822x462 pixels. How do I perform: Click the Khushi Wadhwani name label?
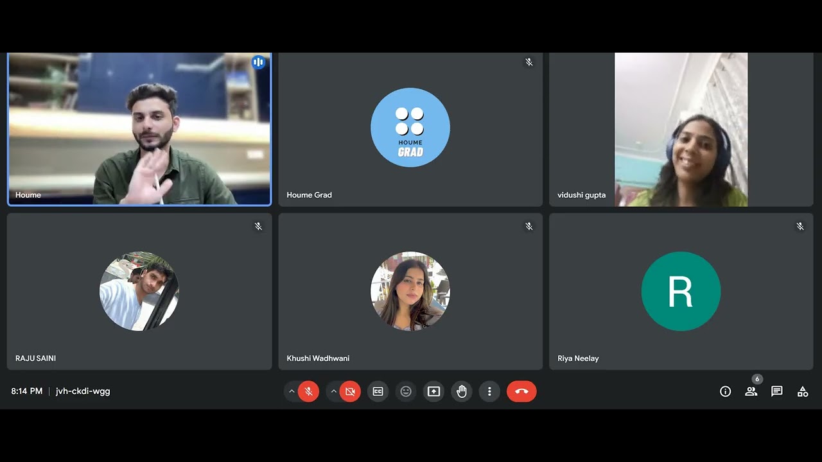[318, 359]
